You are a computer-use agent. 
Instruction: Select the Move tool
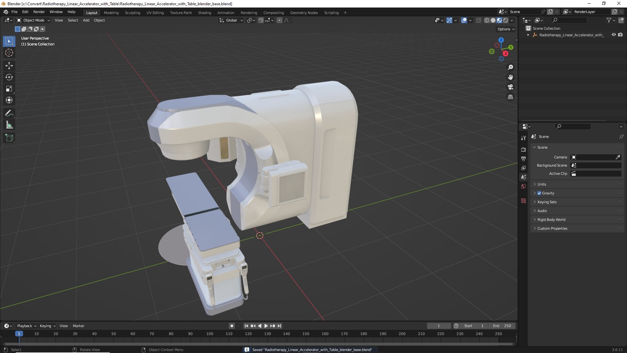tap(9, 66)
